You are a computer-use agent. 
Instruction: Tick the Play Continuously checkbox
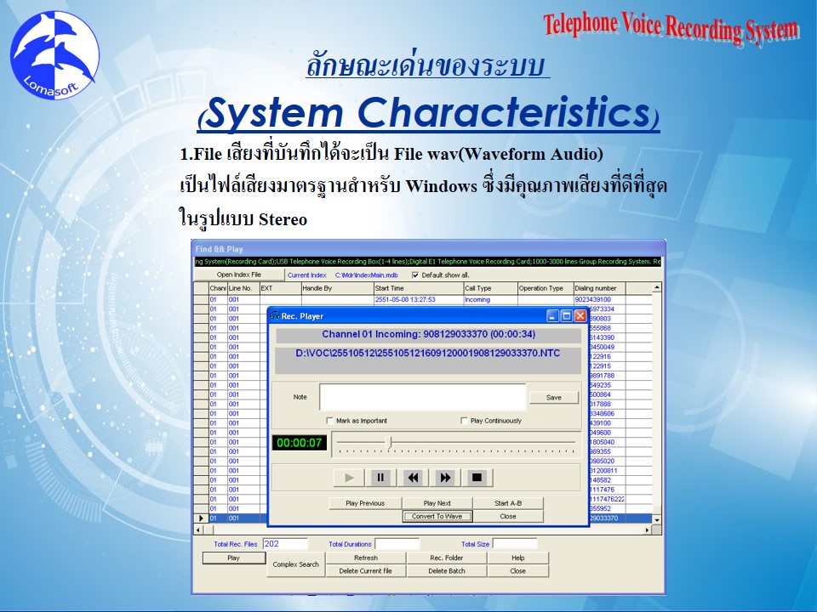464,421
